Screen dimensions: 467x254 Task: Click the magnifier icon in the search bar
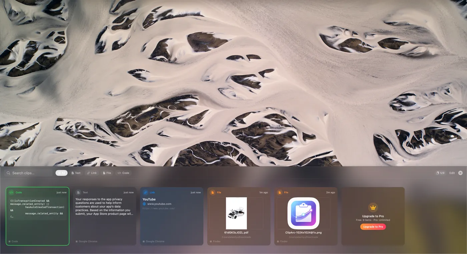[x=8, y=173]
